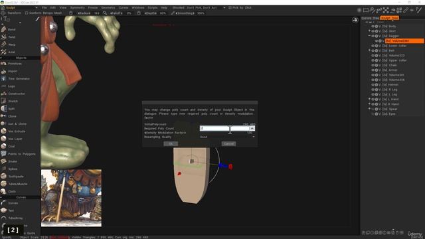Open the Symmetry menu
This screenshot has width=425, height=239.
click(77, 7)
